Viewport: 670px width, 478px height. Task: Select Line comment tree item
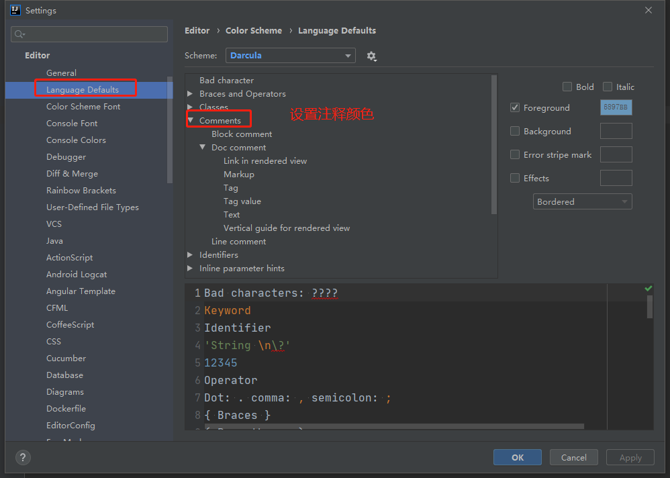tap(238, 241)
